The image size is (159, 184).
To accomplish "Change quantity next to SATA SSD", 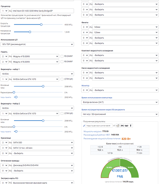I will click(x=4, y=142).
